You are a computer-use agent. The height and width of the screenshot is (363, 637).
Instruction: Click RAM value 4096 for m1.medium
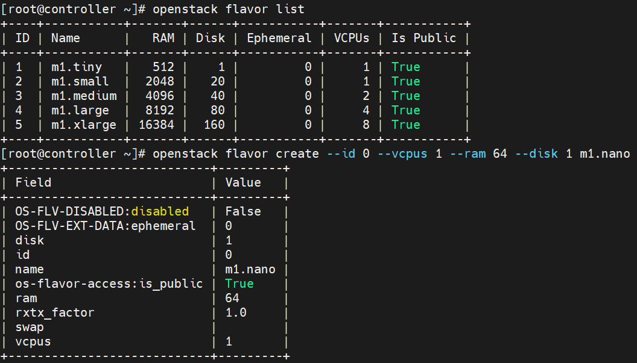click(x=160, y=96)
